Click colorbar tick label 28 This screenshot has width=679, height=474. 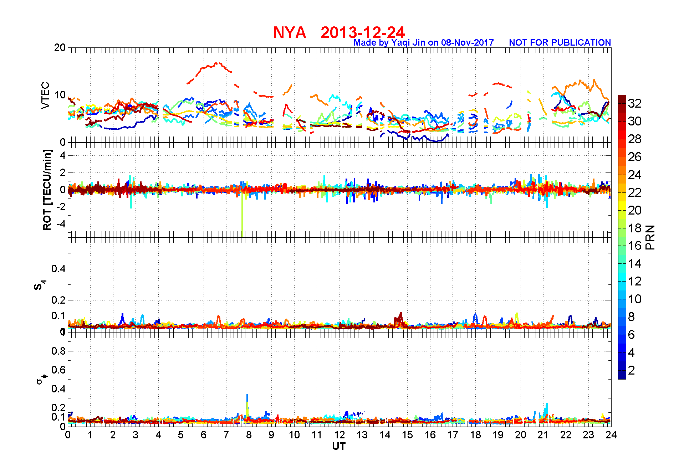point(635,139)
